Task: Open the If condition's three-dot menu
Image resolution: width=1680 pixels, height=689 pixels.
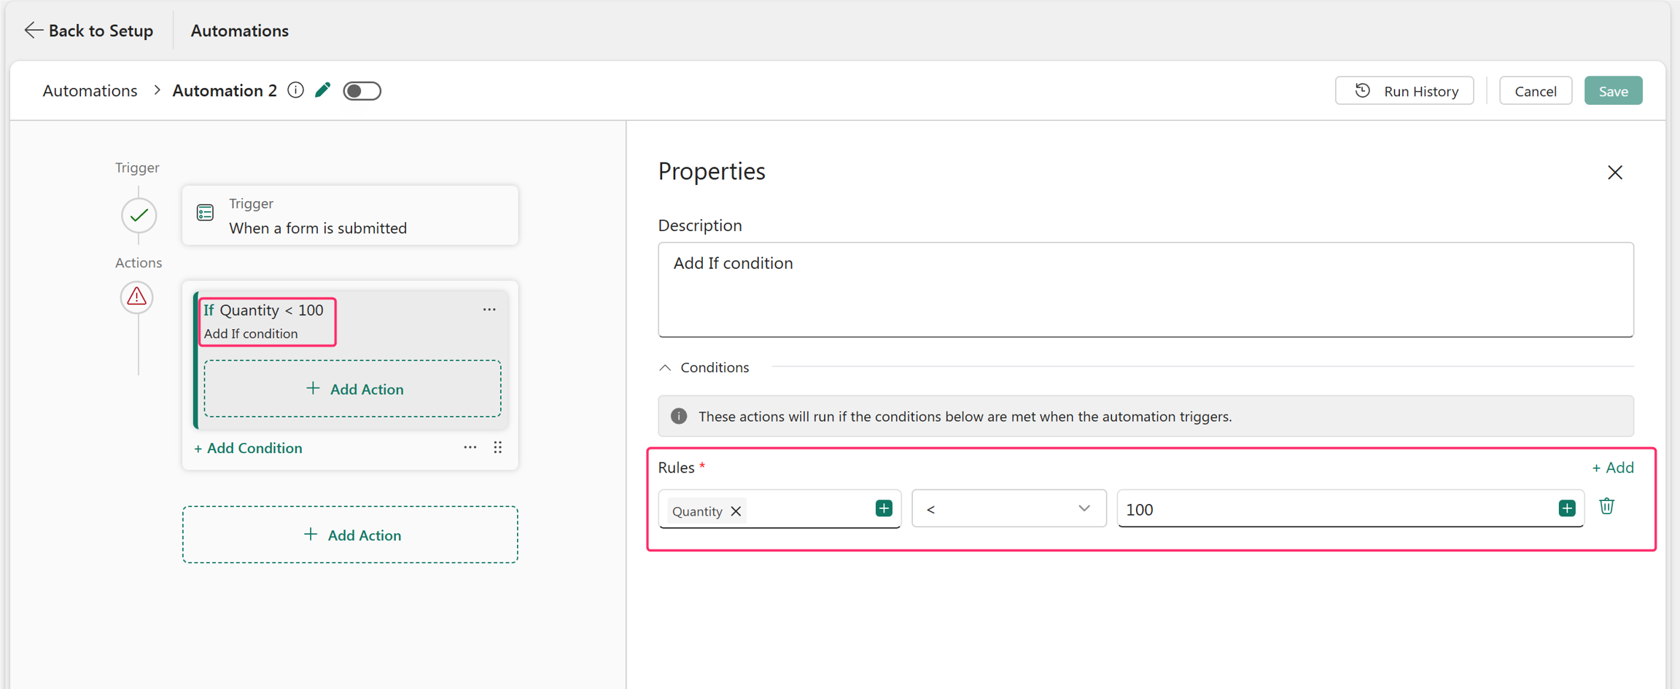Action: pos(489,310)
